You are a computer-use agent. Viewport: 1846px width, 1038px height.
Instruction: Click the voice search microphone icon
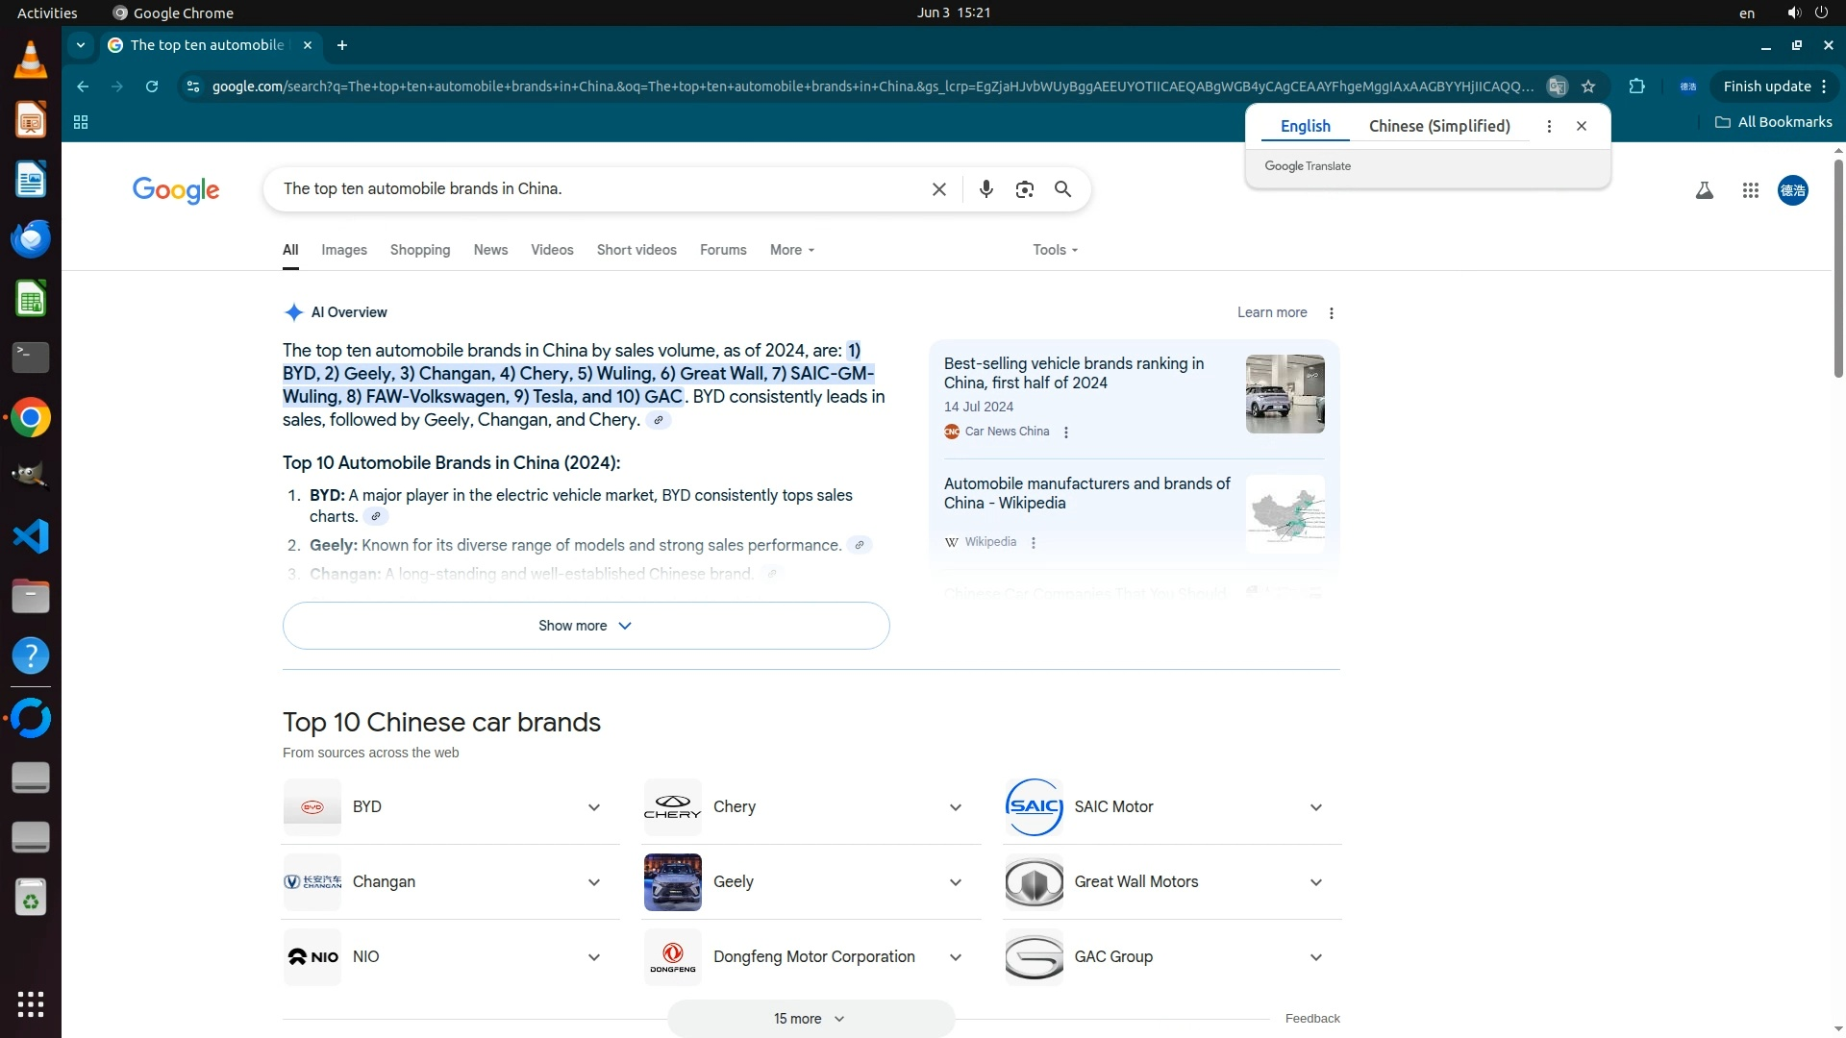coord(985,189)
